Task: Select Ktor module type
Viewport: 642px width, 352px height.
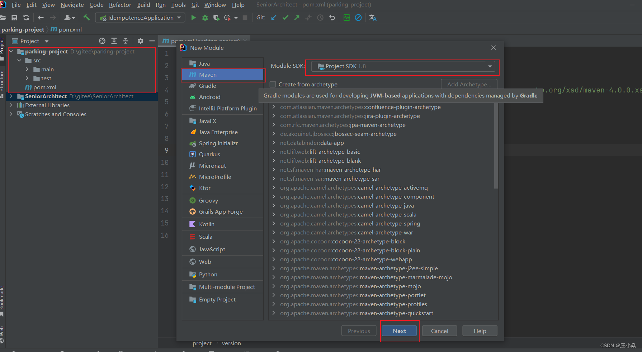Action: coord(223,188)
